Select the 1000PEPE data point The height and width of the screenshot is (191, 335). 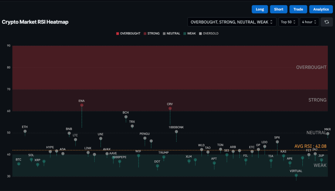click(x=120, y=162)
